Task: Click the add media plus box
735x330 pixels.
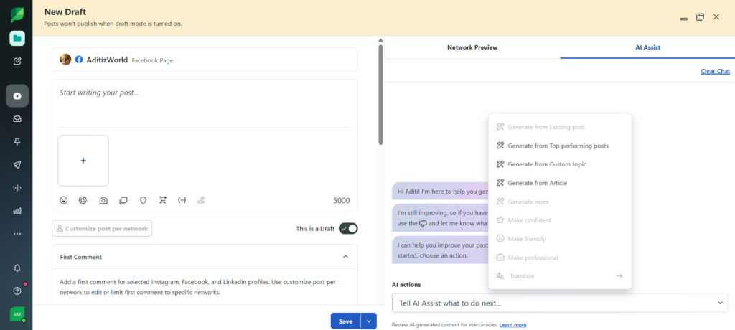Action: click(x=83, y=161)
